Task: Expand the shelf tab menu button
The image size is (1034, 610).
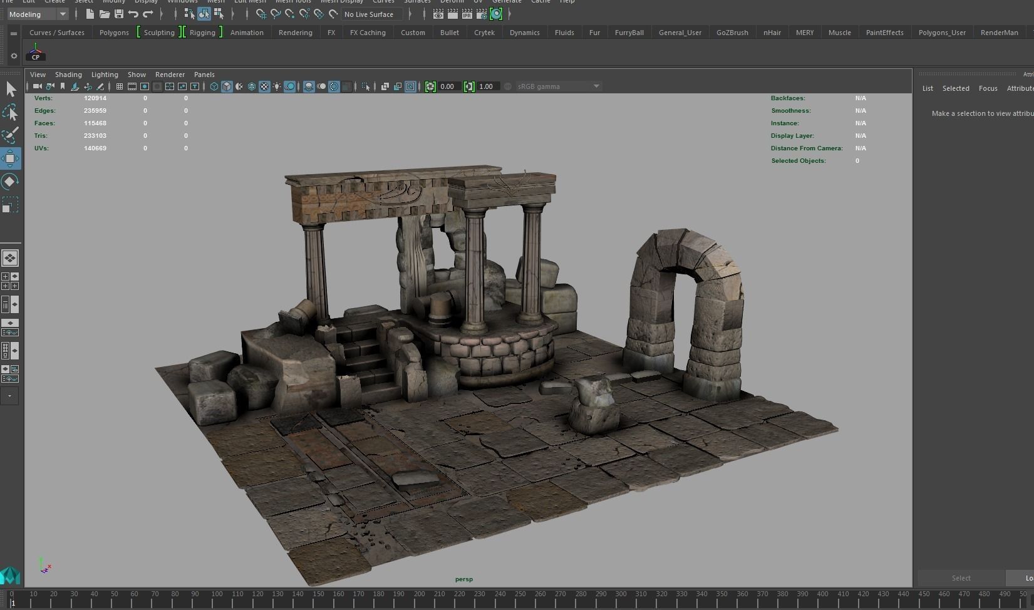Action: click(14, 34)
